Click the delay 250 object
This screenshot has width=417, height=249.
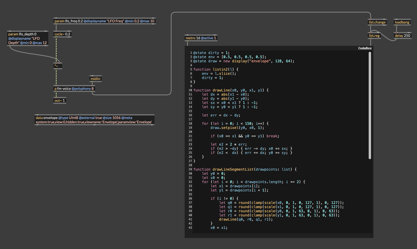click(x=403, y=36)
